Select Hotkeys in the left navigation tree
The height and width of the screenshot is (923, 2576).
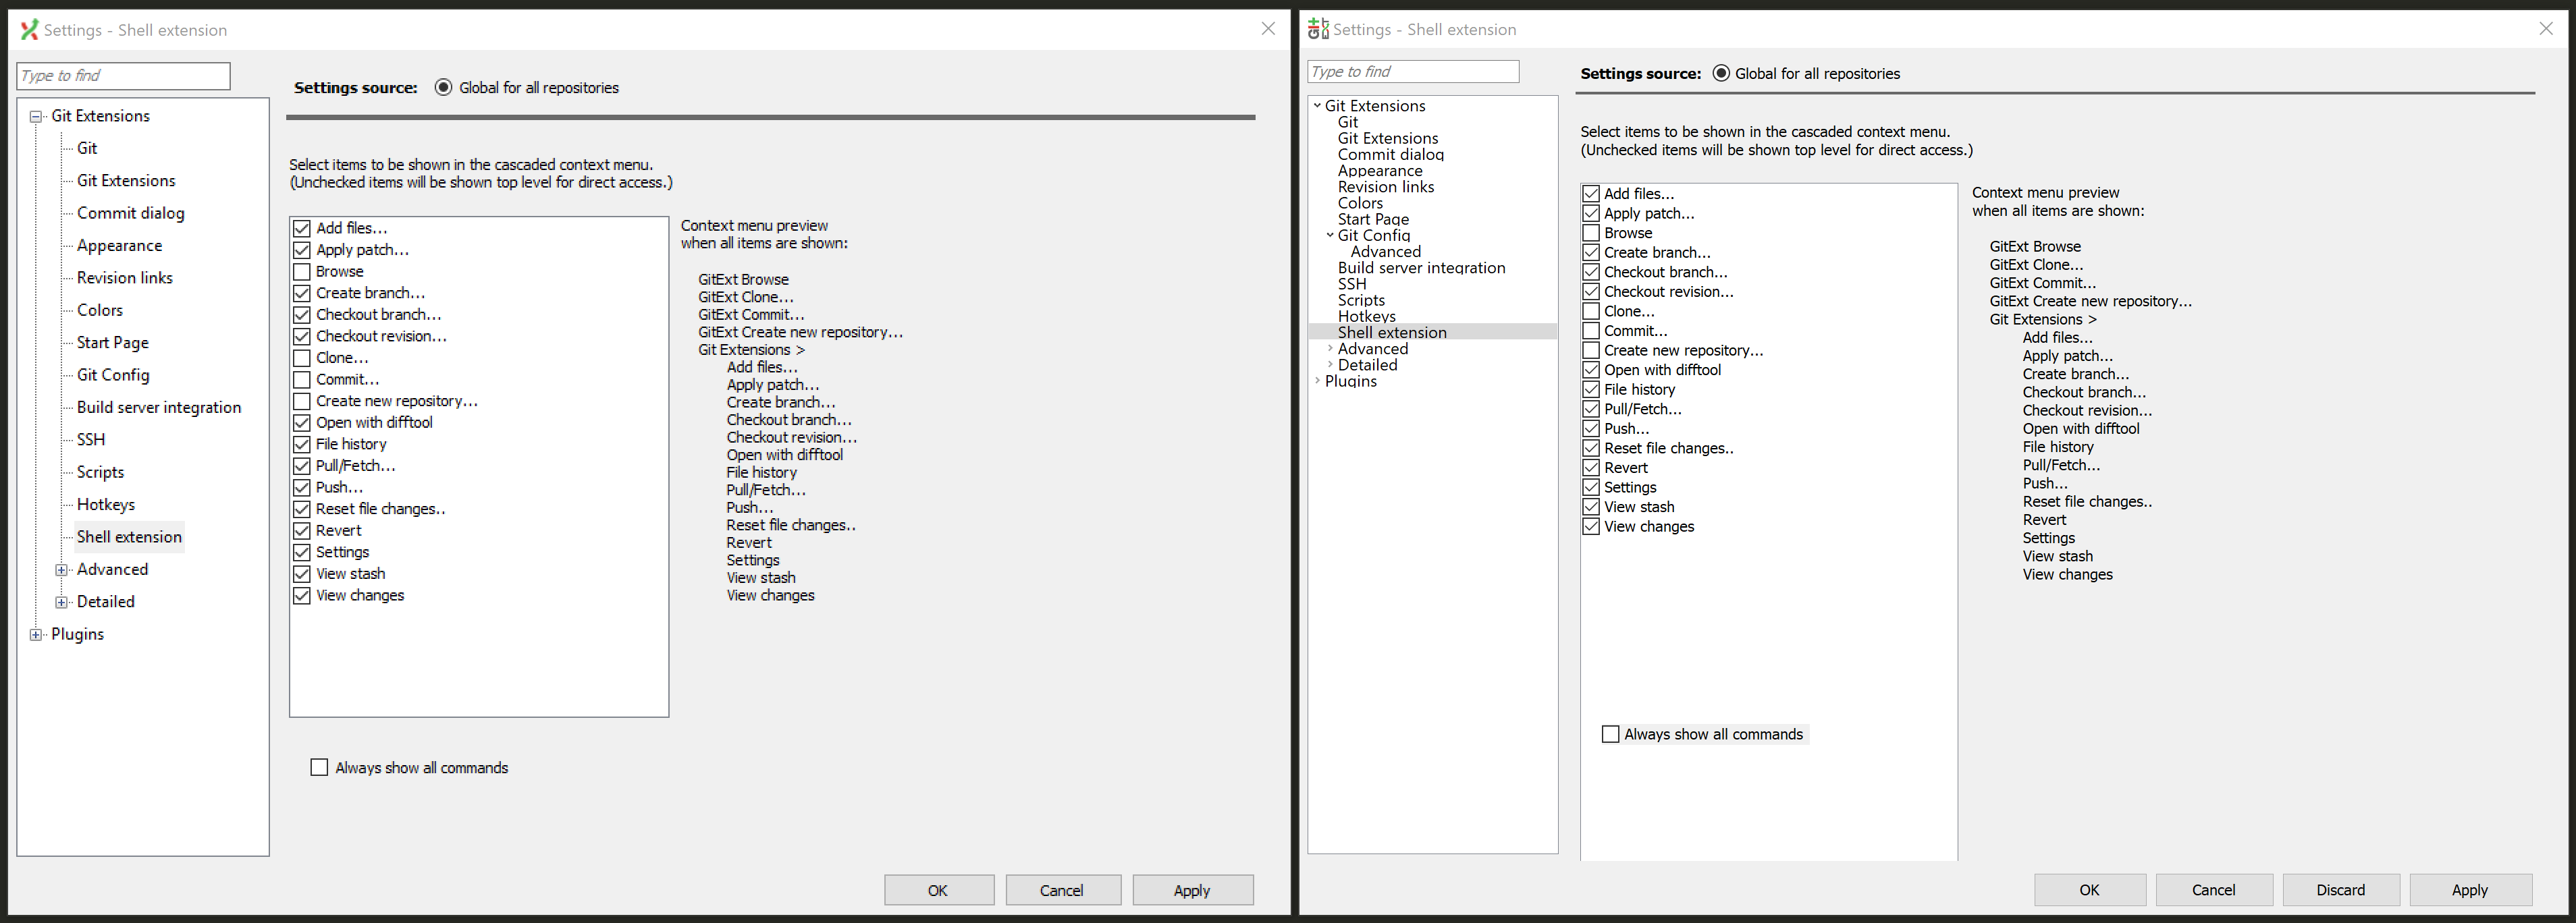[105, 504]
